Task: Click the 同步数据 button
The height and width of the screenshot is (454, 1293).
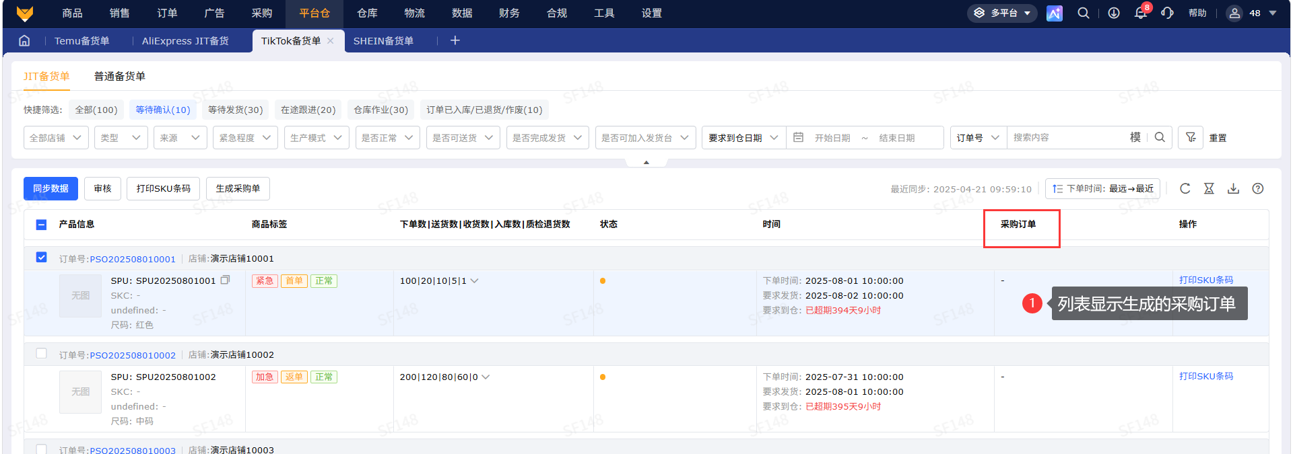Action: click(51, 188)
